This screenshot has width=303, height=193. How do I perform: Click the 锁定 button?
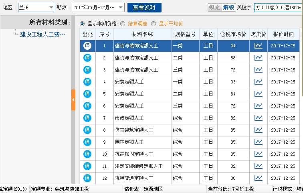[x=215, y=8]
